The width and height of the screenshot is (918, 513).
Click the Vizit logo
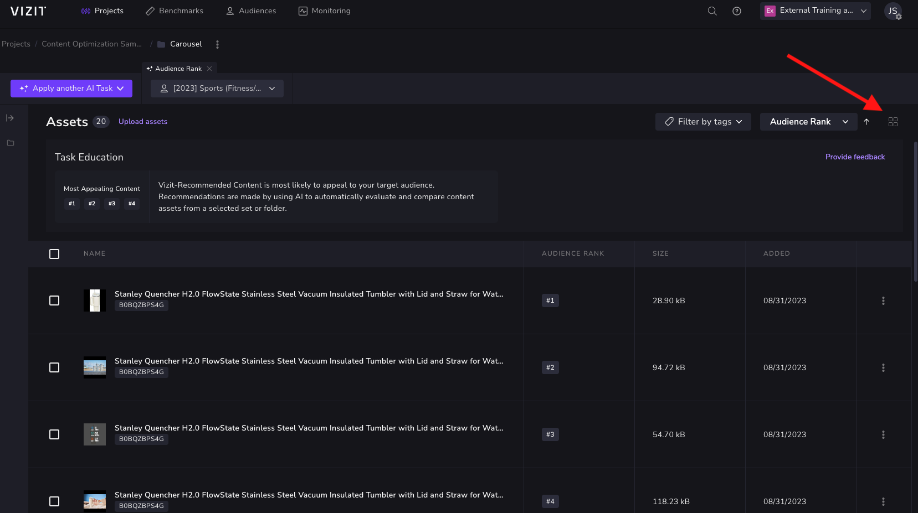(28, 11)
